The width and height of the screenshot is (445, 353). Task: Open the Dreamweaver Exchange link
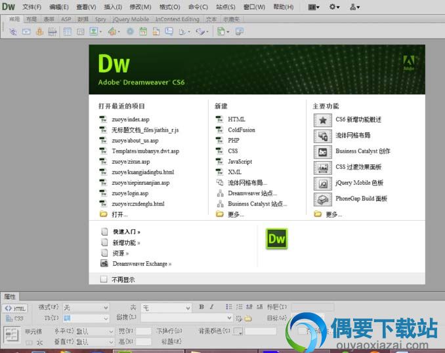[142, 264]
